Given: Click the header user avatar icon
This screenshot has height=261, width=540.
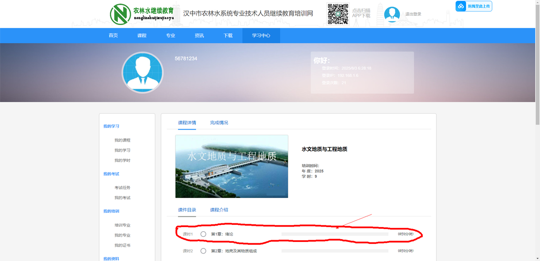Looking at the screenshot, I should [x=391, y=14].
